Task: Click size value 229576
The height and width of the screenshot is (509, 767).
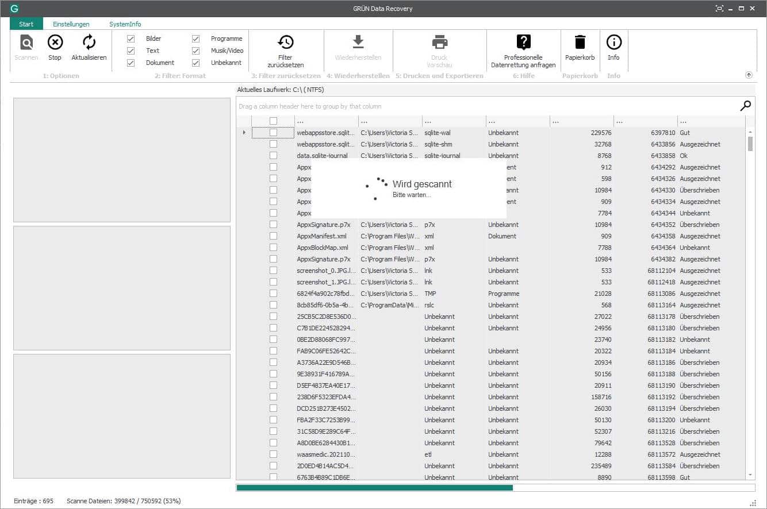Action: point(601,133)
